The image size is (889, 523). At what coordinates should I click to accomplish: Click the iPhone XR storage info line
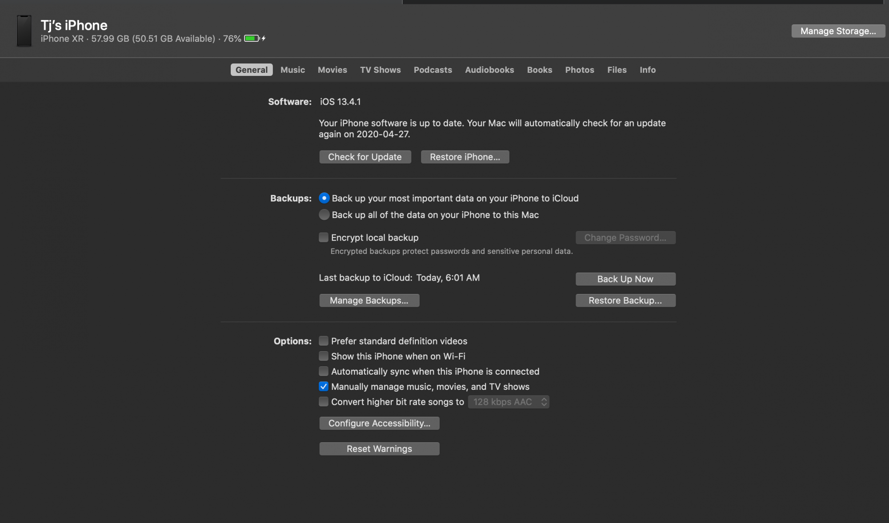141,39
